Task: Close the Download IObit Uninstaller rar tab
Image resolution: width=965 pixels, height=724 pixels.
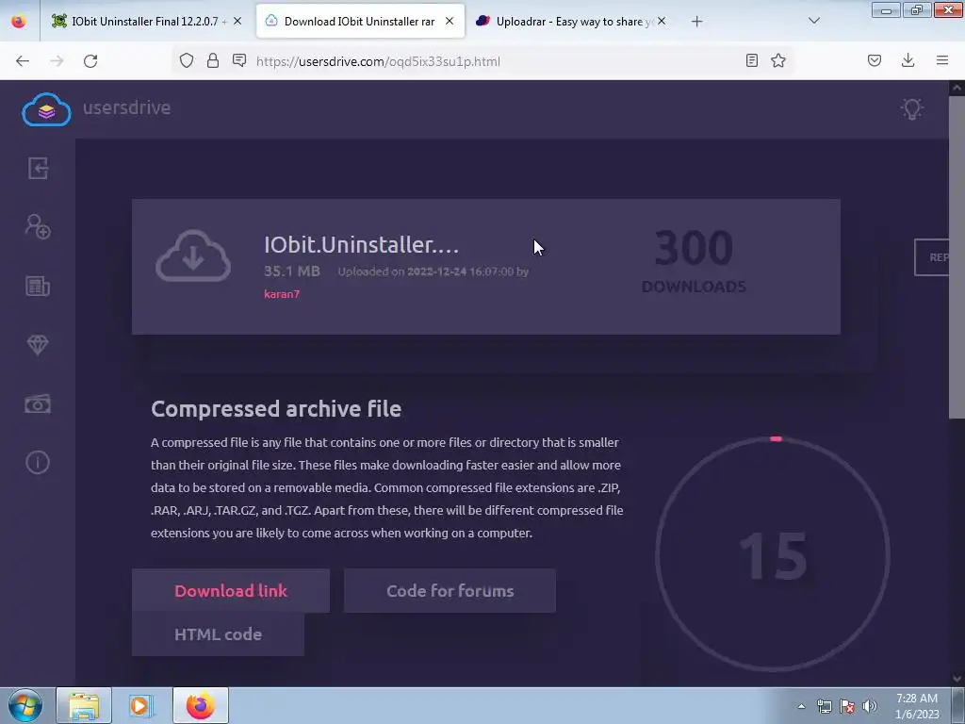Action: [x=450, y=21]
